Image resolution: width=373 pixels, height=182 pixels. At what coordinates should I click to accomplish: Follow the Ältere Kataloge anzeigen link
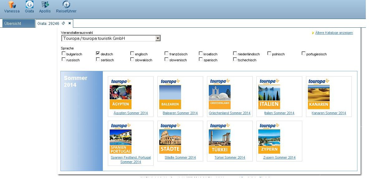[334, 33]
